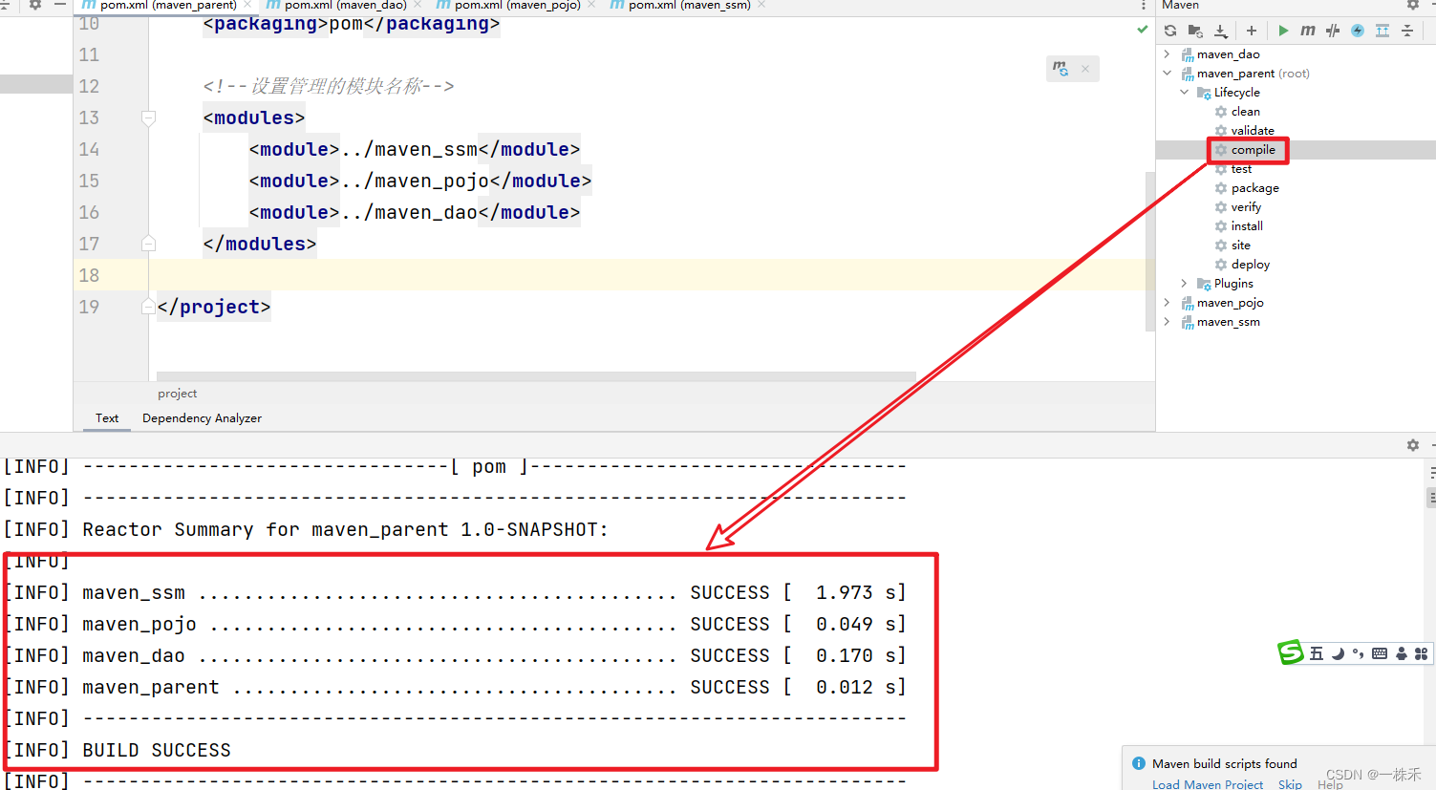Collapse maven_parent (root) node
Screen dimensions: 1436x790
coord(1167,74)
